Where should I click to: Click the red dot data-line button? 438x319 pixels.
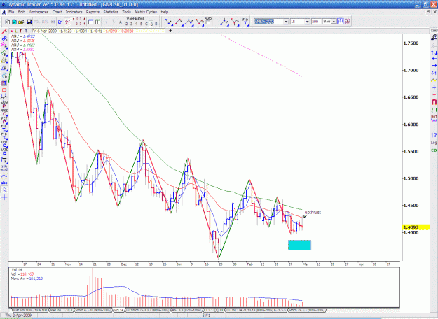click(x=12, y=31)
